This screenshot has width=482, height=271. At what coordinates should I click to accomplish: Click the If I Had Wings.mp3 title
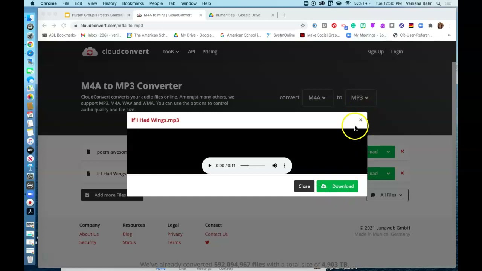[x=155, y=120]
